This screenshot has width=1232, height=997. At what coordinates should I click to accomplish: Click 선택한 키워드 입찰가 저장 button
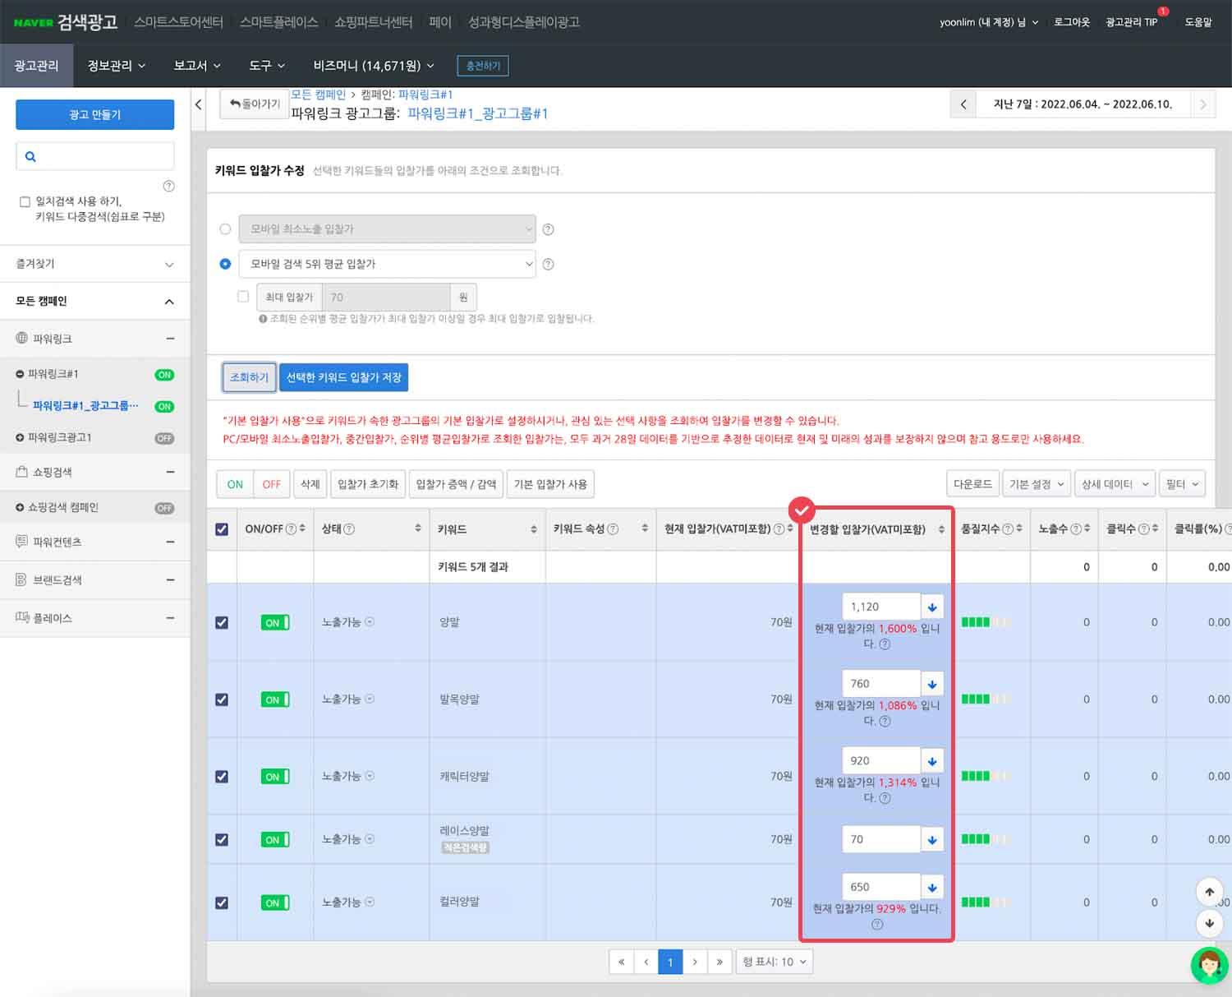pyautogui.click(x=343, y=377)
